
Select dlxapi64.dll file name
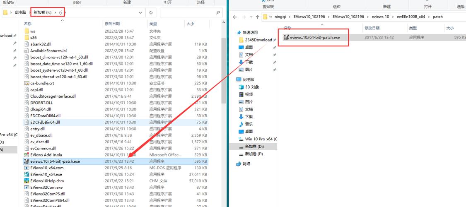pyautogui.click(x=41, y=109)
